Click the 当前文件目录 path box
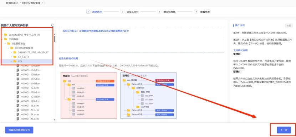Viewport: 296px width, 137px height. (x=142, y=40)
